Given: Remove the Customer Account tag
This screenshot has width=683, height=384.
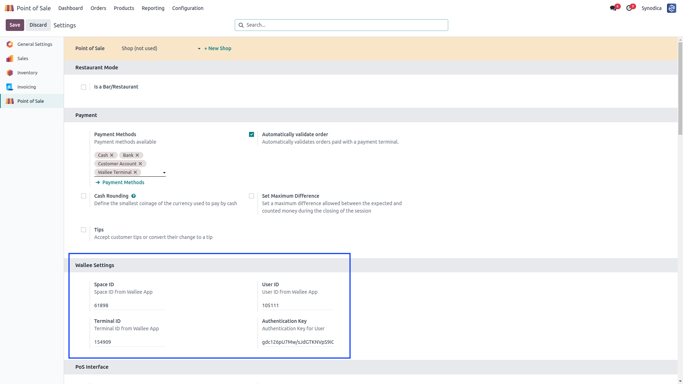Looking at the screenshot, I should point(141,164).
